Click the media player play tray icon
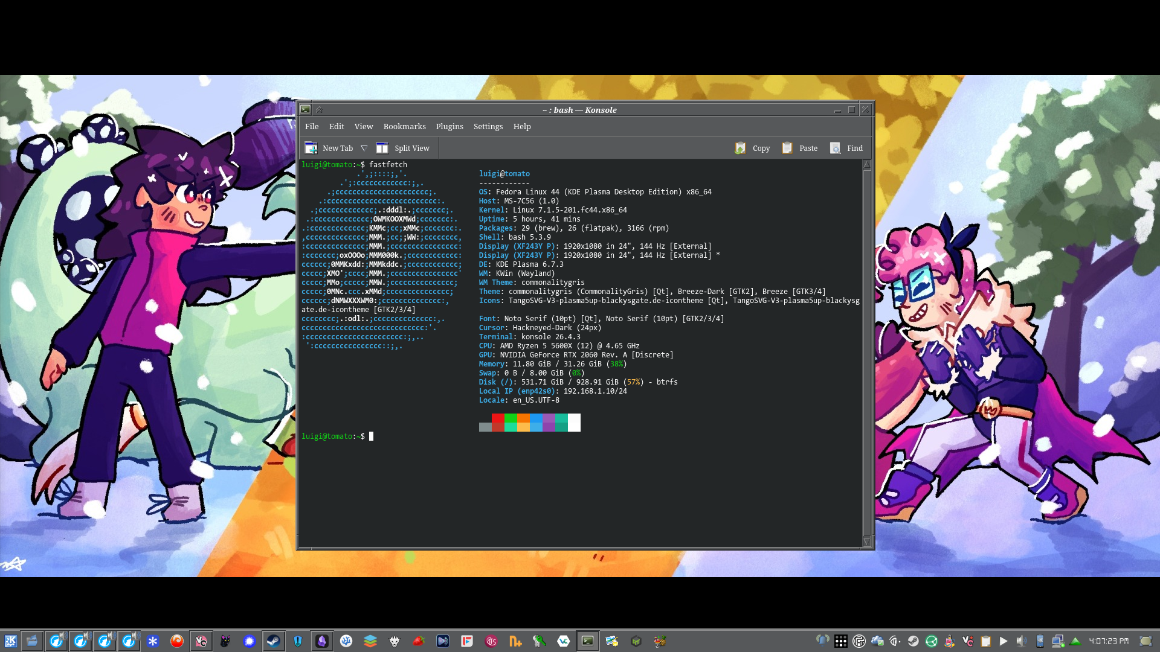The image size is (1160, 652). [x=1004, y=641]
